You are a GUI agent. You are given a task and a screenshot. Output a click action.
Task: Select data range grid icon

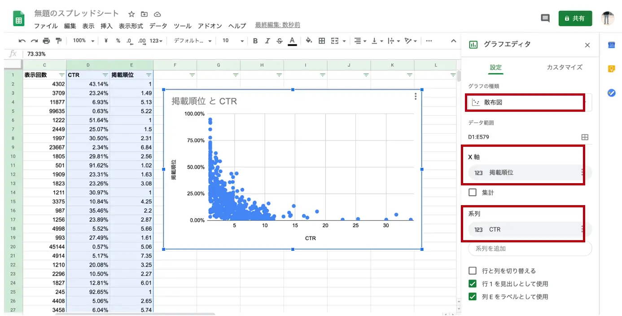pyautogui.click(x=585, y=137)
